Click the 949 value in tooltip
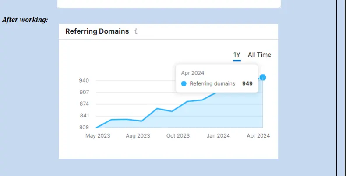Image resolution: width=346 pixels, height=176 pixels. (x=247, y=83)
